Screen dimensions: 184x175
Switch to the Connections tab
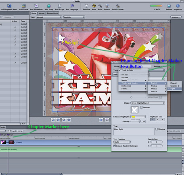pyautogui.click(x=52, y=13)
